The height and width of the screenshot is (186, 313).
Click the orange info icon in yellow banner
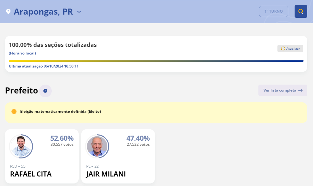tap(14, 112)
